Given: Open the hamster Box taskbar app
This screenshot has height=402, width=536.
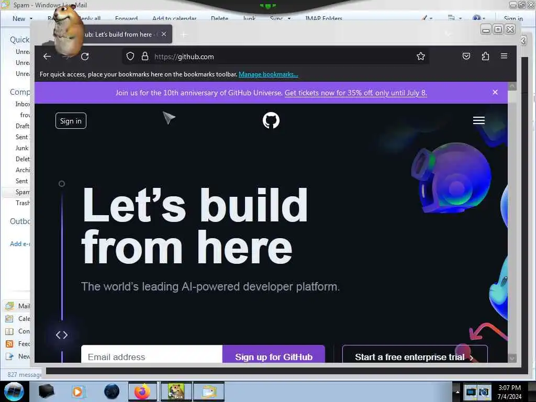Looking at the screenshot, I should [176, 392].
